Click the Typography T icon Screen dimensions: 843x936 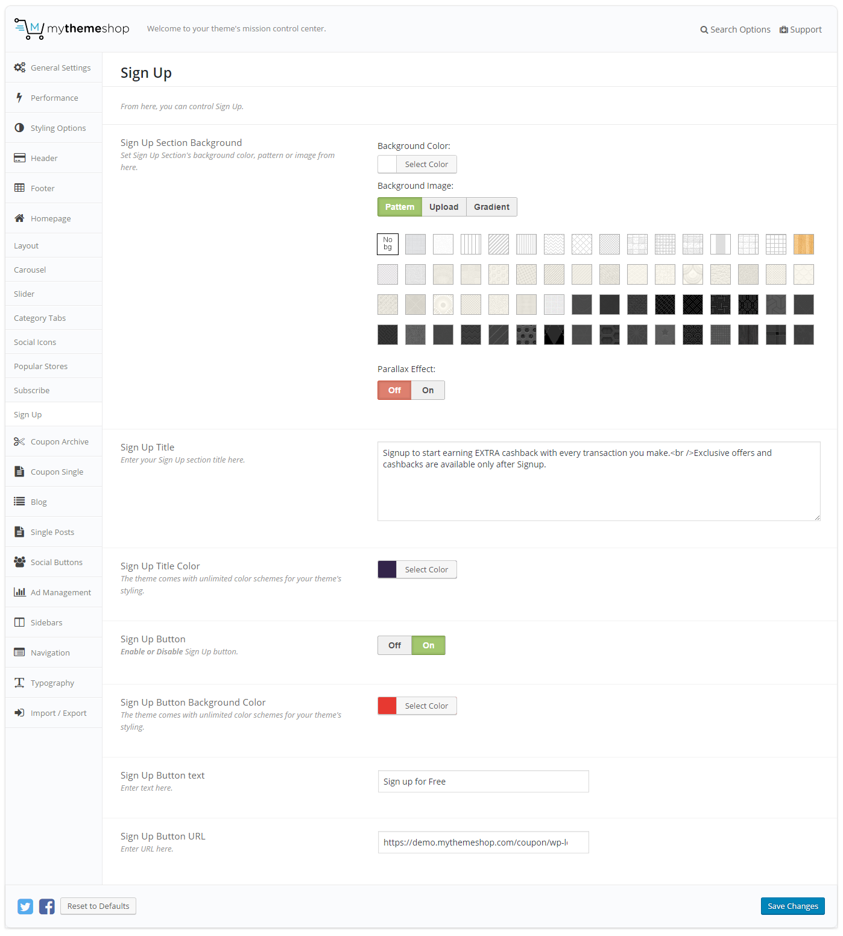coord(19,683)
